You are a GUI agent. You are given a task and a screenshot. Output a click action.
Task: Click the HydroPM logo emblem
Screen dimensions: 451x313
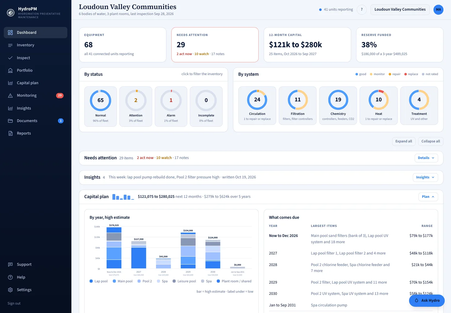tap(11, 13)
